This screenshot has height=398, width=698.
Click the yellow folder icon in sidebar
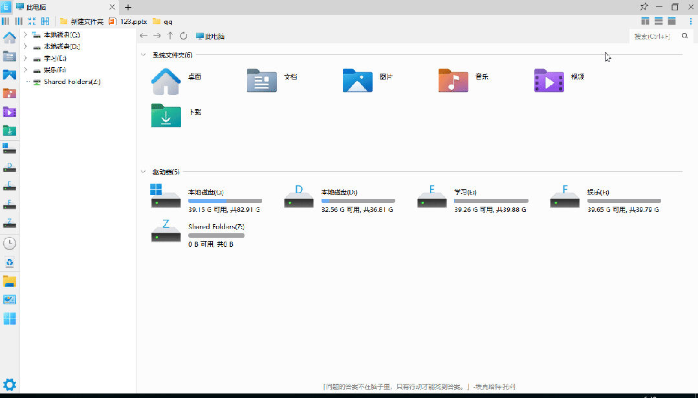[x=9, y=281]
